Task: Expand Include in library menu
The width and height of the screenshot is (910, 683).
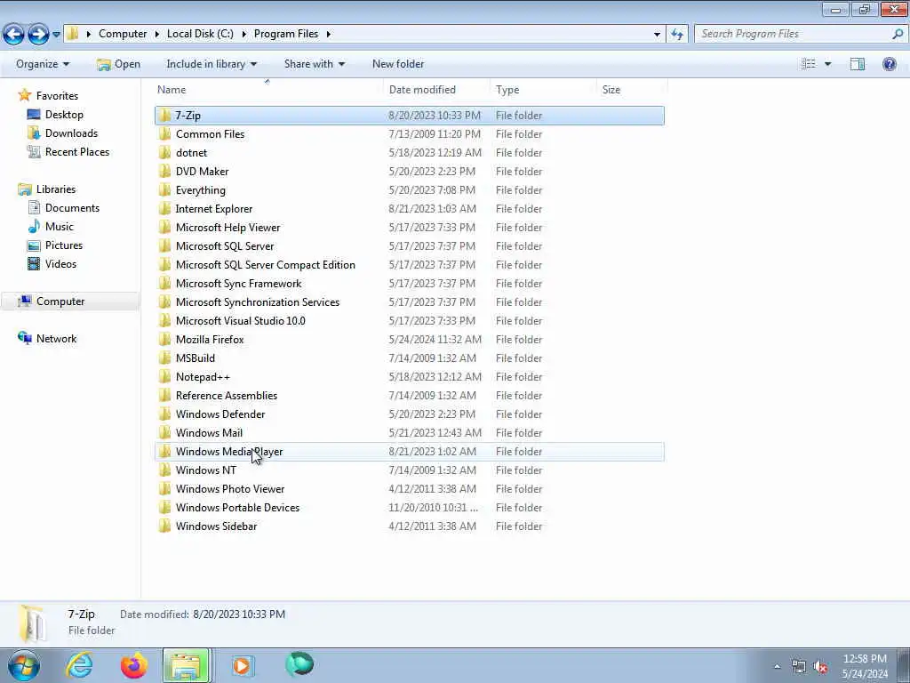Action: (x=212, y=64)
